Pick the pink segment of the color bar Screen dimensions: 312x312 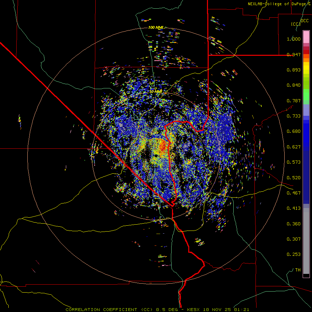pos(306,37)
